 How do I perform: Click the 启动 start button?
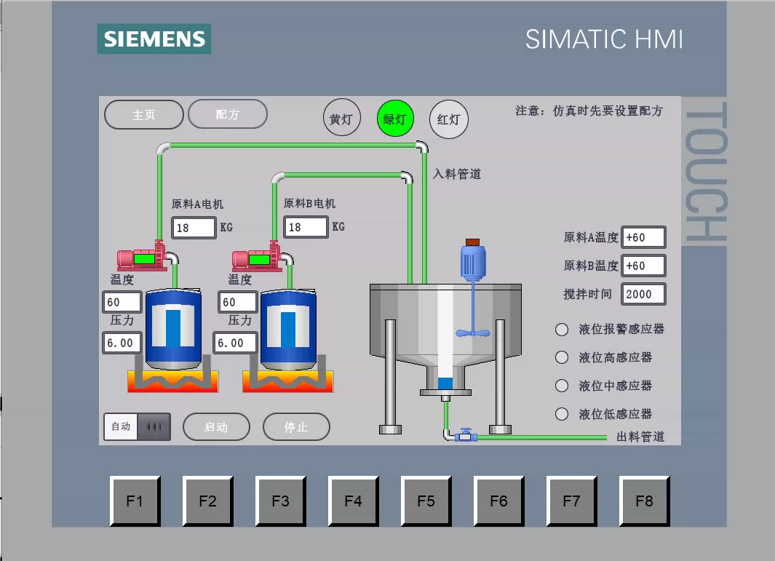click(x=216, y=426)
